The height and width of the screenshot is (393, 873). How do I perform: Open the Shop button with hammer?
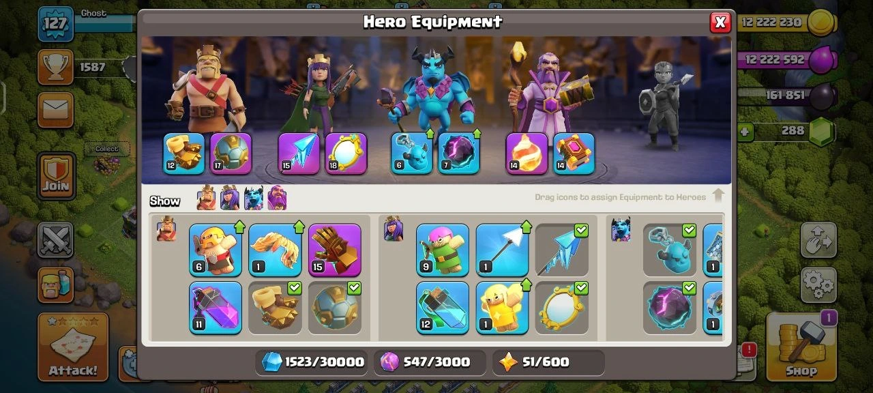[x=801, y=347]
